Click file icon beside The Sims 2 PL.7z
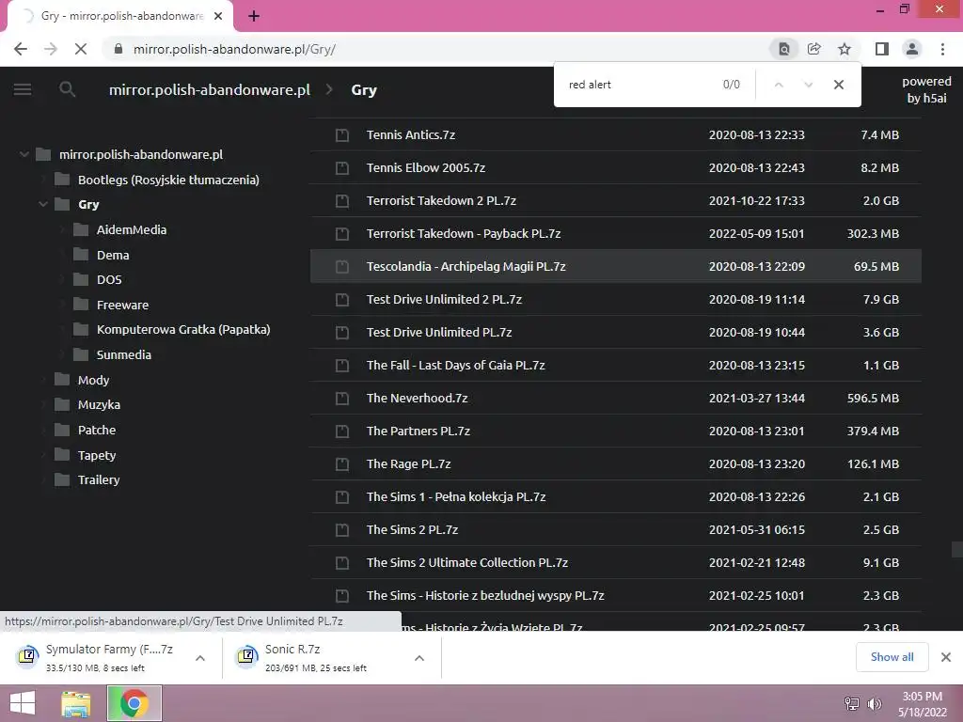 coord(342,530)
